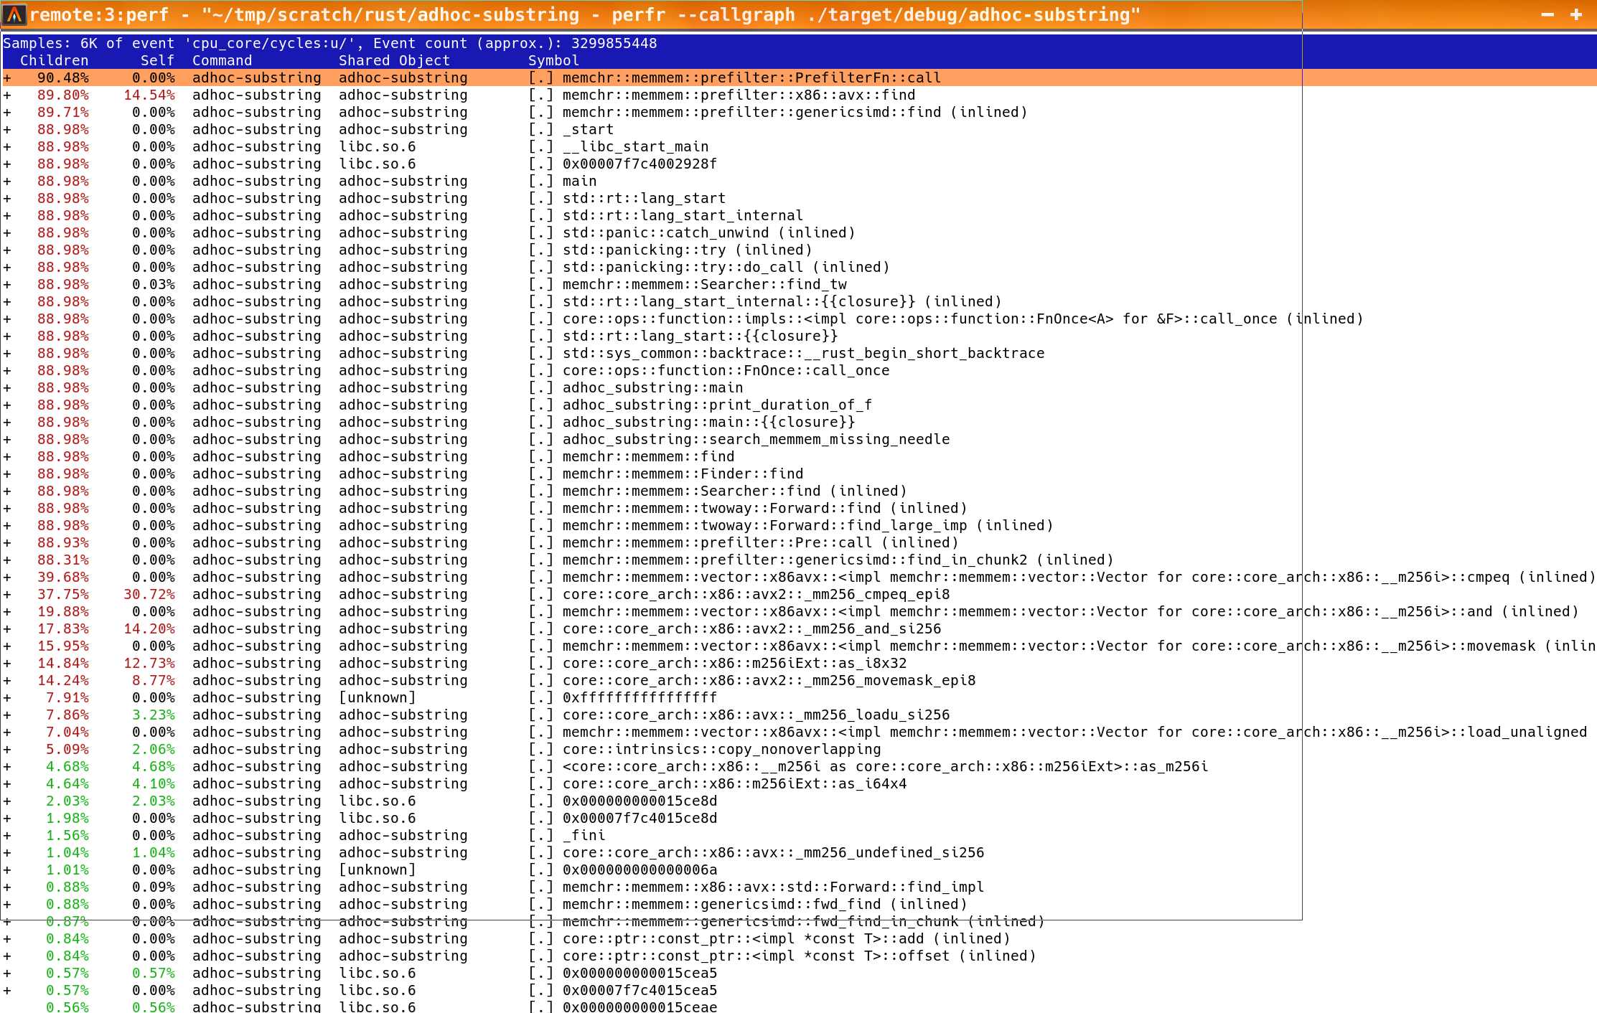
Task: Expand the _mm256_and_si256 call entry
Action: click(7, 628)
